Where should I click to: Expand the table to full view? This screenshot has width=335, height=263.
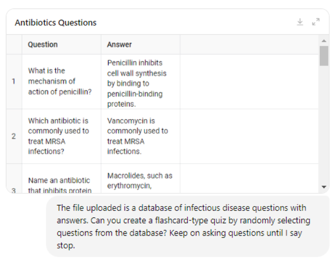pyautogui.click(x=316, y=22)
